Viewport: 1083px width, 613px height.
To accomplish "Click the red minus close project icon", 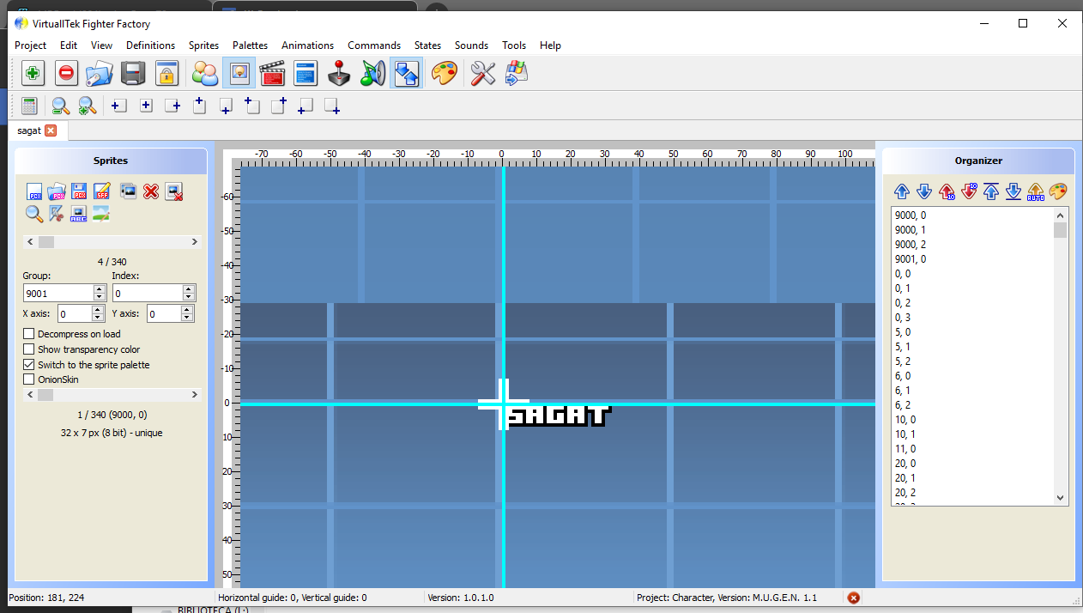I will click(66, 74).
